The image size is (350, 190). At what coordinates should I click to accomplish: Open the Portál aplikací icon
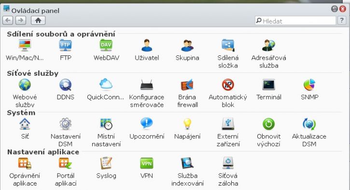(65, 163)
